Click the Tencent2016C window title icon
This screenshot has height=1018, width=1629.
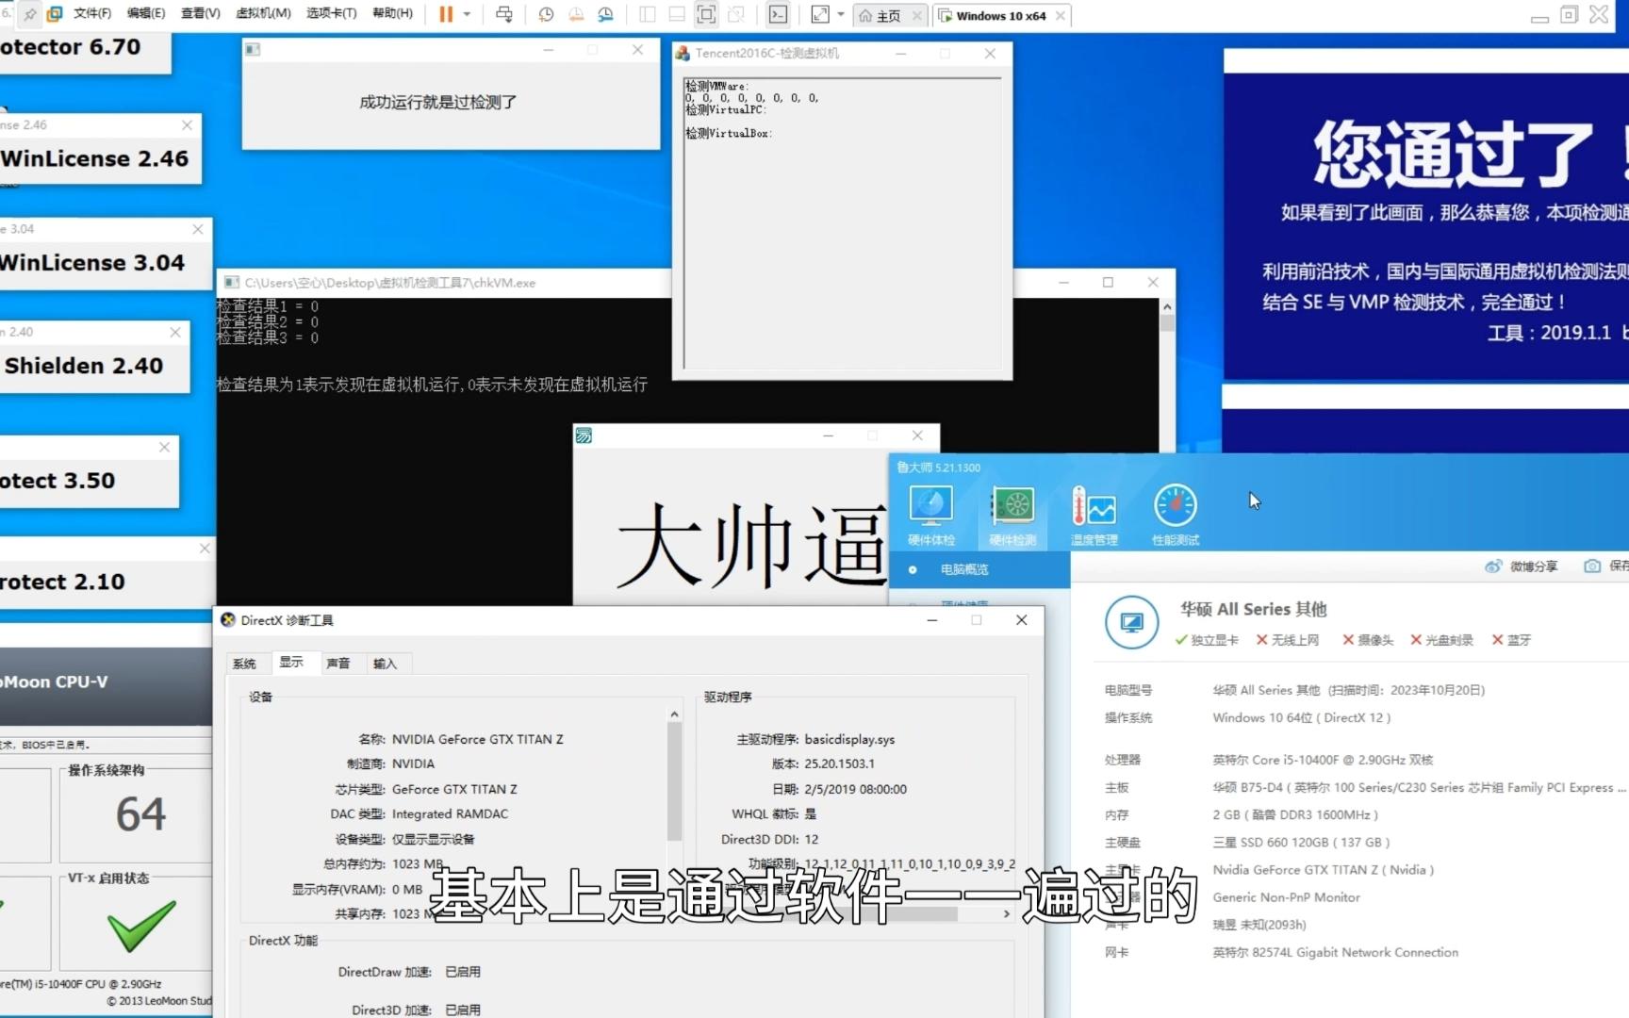(683, 54)
